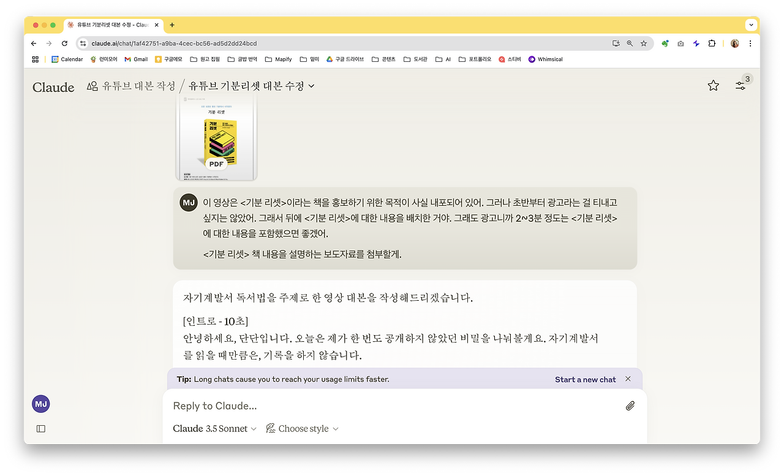Image resolution: width=784 pixels, height=476 pixels.
Task: Open the Chrome extensions puzzle icon
Action: 711,43
